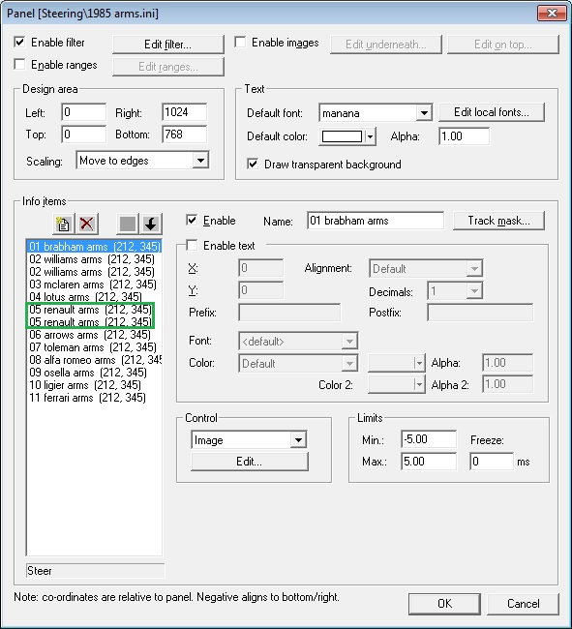Click the Edit filter button
The width and height of the screenshot is (572, 629).
coord(168,45)
